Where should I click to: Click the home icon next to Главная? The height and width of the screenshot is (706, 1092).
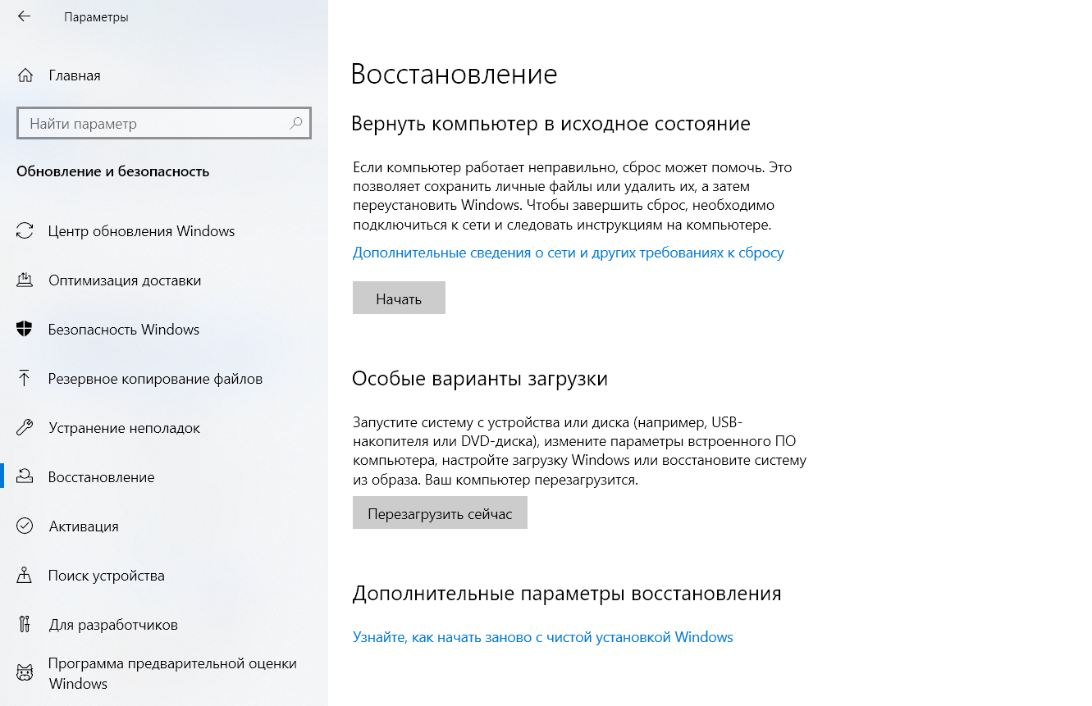click(25, 75)
